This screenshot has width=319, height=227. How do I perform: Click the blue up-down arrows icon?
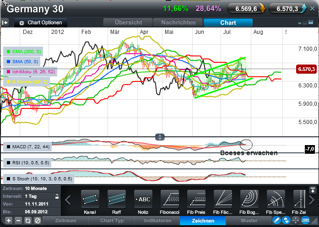pyautogui.click(x=286, y=220)
